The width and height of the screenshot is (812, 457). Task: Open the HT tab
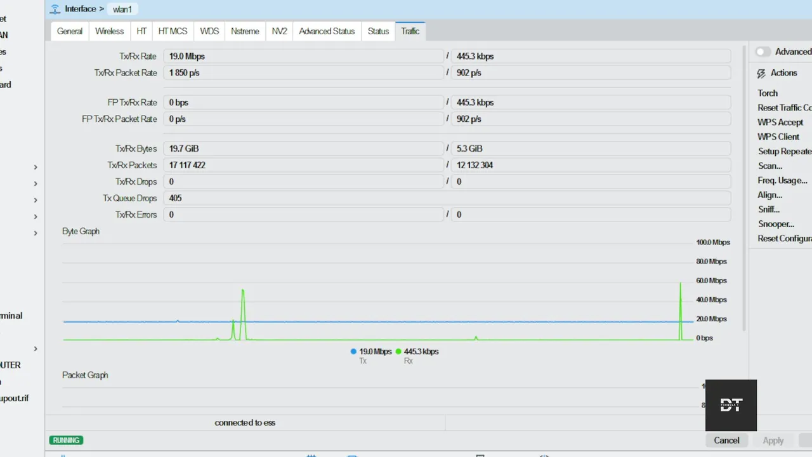141,31
